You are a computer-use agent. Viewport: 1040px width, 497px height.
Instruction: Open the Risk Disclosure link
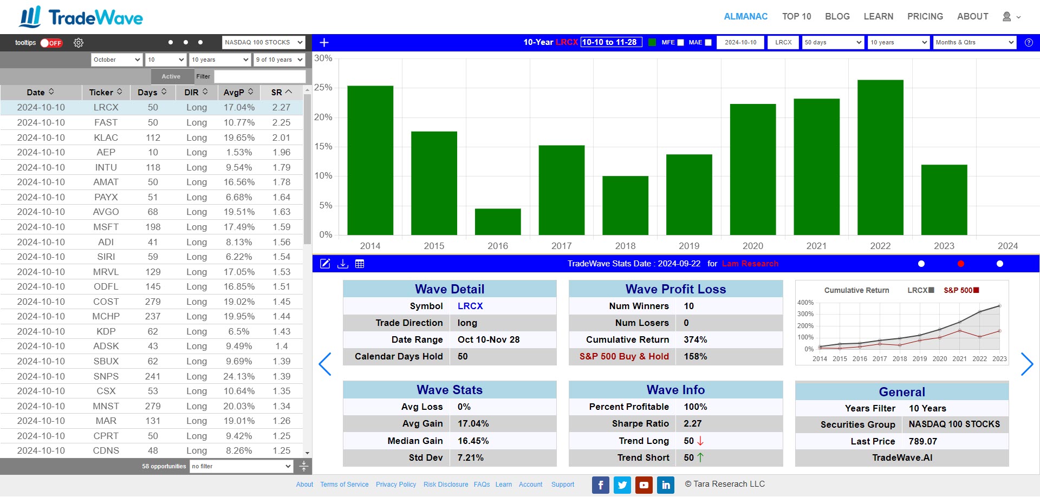click(445, 485)
